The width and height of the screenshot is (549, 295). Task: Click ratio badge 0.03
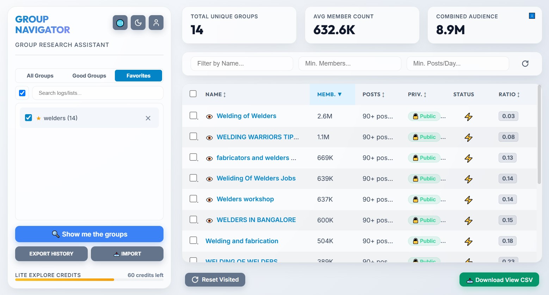click(508, 116)
